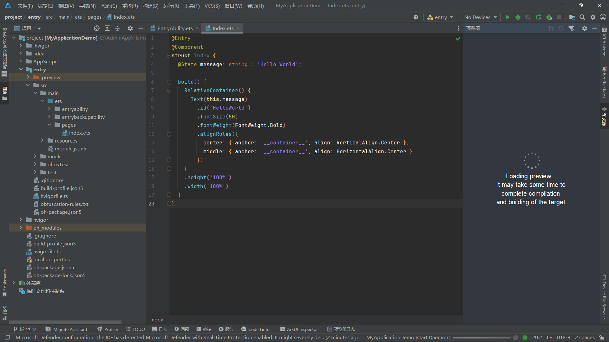
Task: Click the green code analysis checkmark
Action: [458, 39]
